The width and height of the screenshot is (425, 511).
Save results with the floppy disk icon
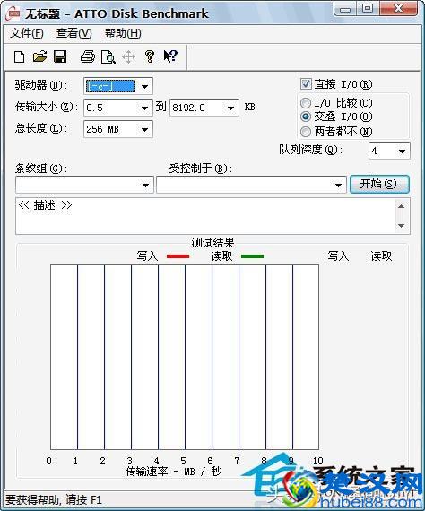[60, 56]
